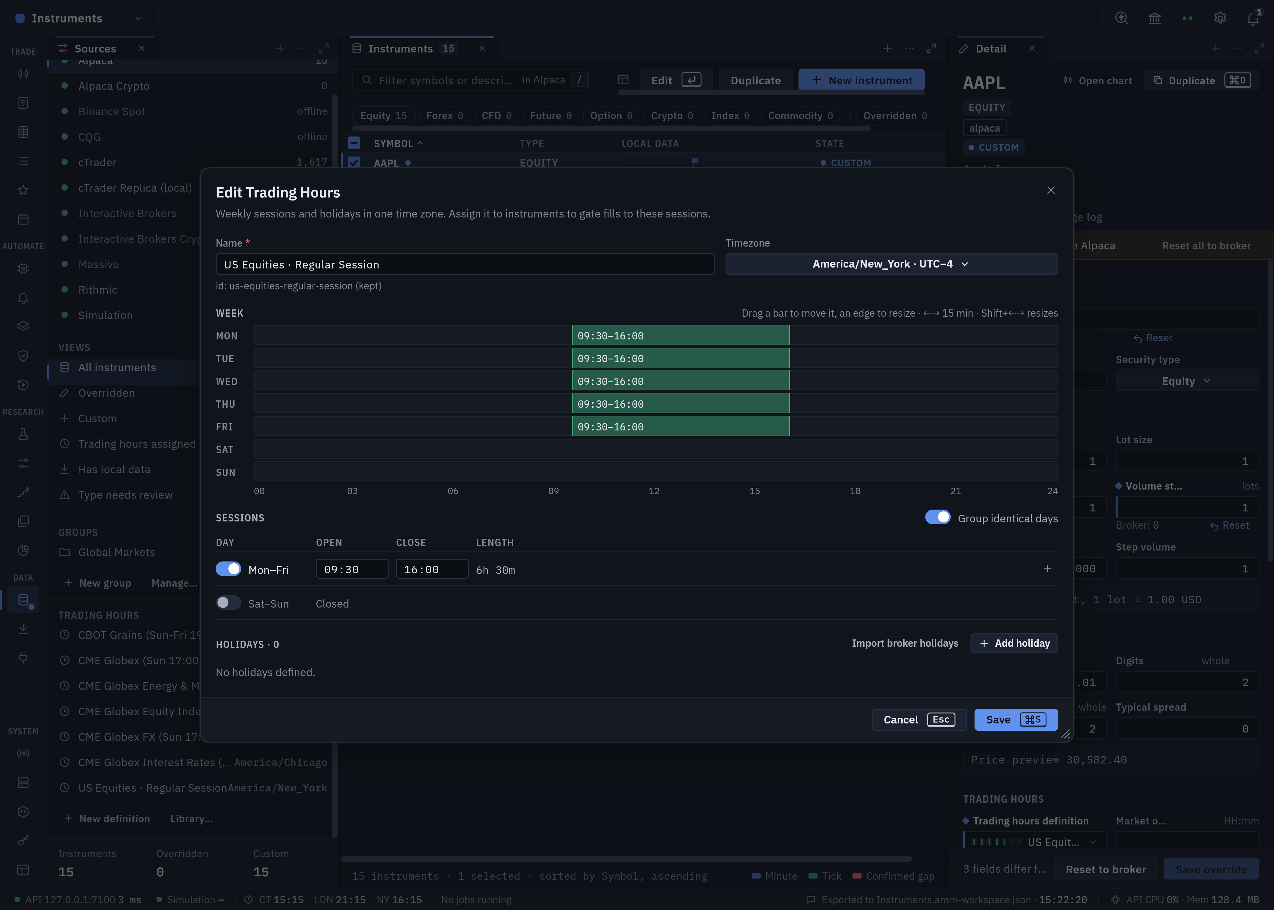Select the Friday 09:30–16:00 session bar
This screenshot has height=910, width=1274.
click(681, 426)
